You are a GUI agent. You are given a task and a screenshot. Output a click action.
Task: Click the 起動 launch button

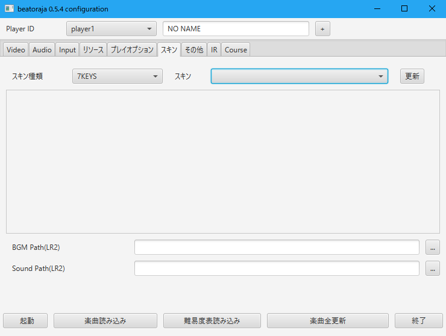point(25,321)
